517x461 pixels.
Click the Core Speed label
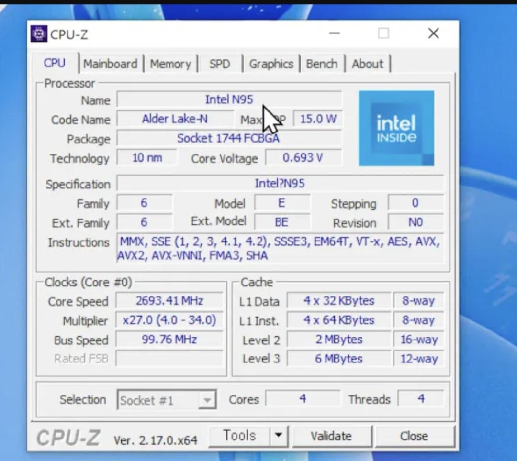tap(78, 301)
